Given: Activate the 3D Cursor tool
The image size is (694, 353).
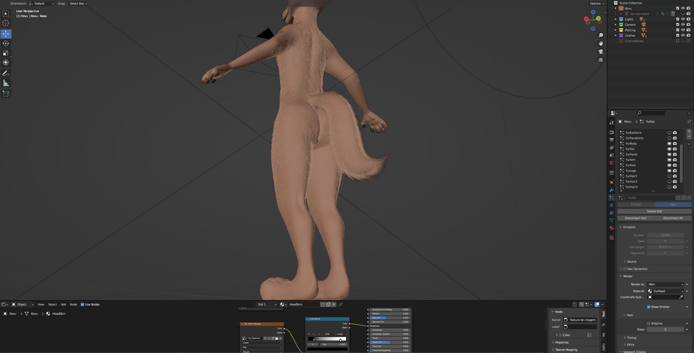Looking at the screenshot, I should pos(6,23).
